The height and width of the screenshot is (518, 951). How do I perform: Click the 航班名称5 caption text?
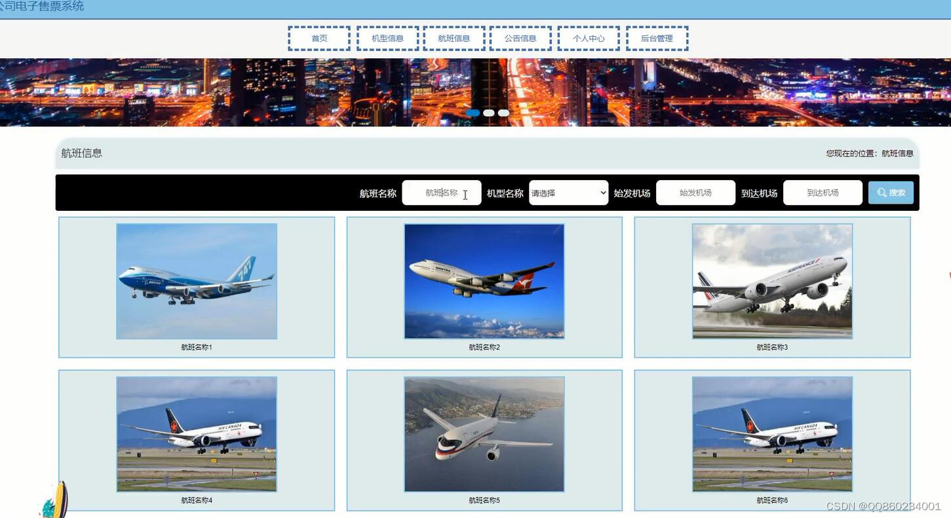[x=484, y=500]
